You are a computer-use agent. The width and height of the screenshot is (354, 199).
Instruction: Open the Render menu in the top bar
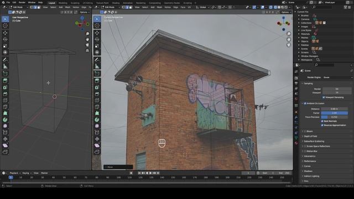tap(22, 2)
